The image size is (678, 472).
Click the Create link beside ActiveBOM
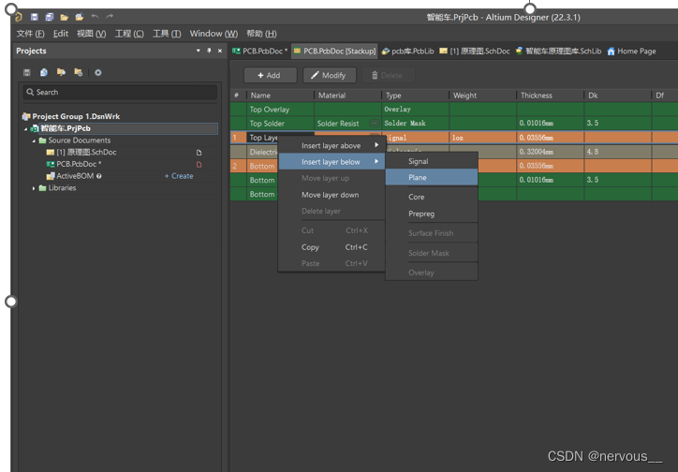click(x=180, y=176)
